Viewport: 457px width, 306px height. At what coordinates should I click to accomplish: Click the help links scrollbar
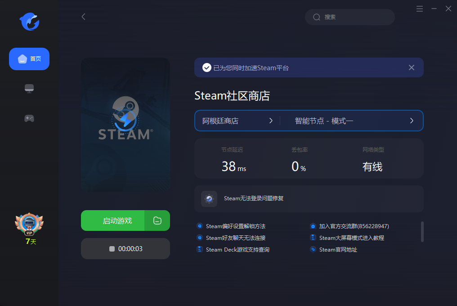422,231
